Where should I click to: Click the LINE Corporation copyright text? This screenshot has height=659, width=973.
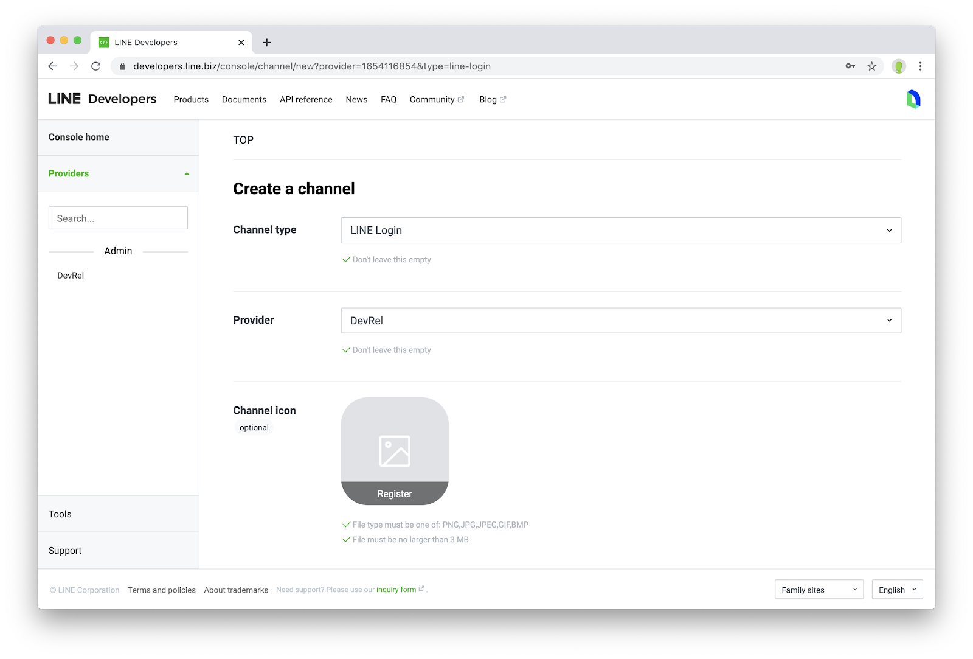(x=85, y=590)
